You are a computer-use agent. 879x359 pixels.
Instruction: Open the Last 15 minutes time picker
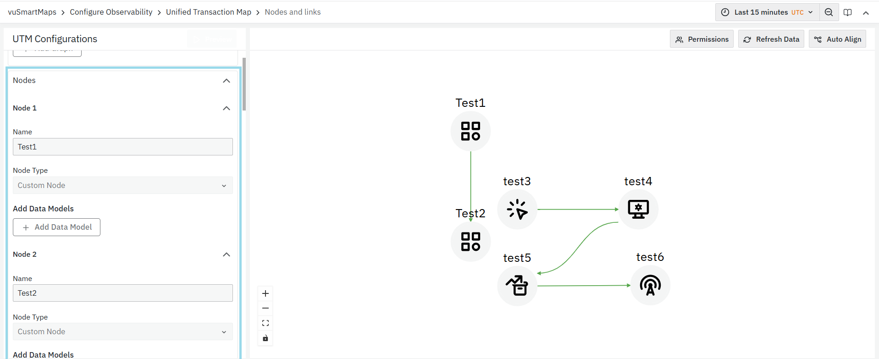[x=767, y=12]
